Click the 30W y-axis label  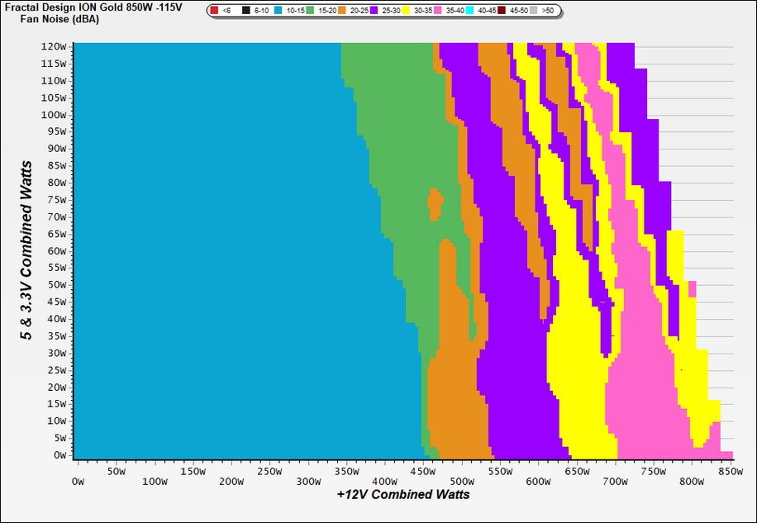coord(56,353)
